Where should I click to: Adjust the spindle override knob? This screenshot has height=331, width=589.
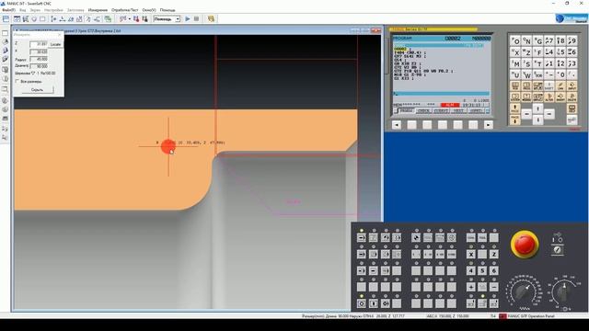coord(563,292)
